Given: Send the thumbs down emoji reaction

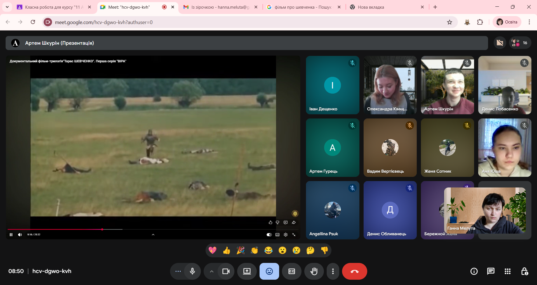Looking at the screenshot, I should [x=324, y=250].
